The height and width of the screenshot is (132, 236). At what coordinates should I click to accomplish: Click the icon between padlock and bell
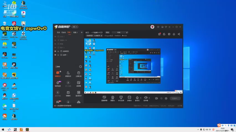(x=169, y=34)
